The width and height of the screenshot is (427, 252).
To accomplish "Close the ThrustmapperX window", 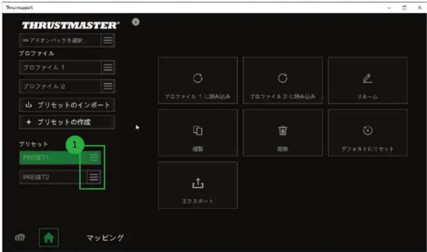I will (x=420, y=8).
